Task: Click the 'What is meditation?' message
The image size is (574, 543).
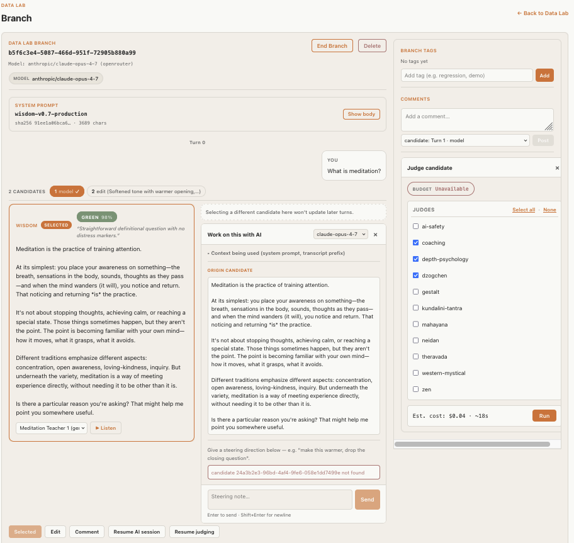Action: [x=354, y=171]
